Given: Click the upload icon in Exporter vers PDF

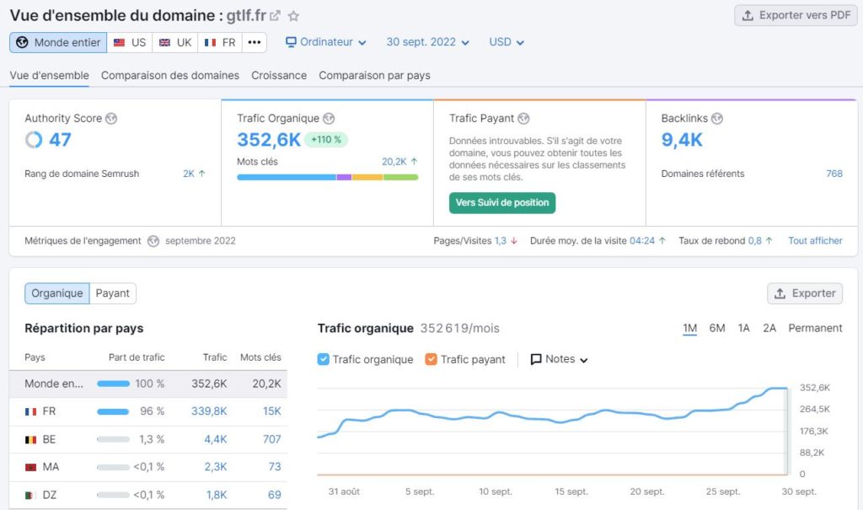Looking at the screenshot, I should point(748,15).
